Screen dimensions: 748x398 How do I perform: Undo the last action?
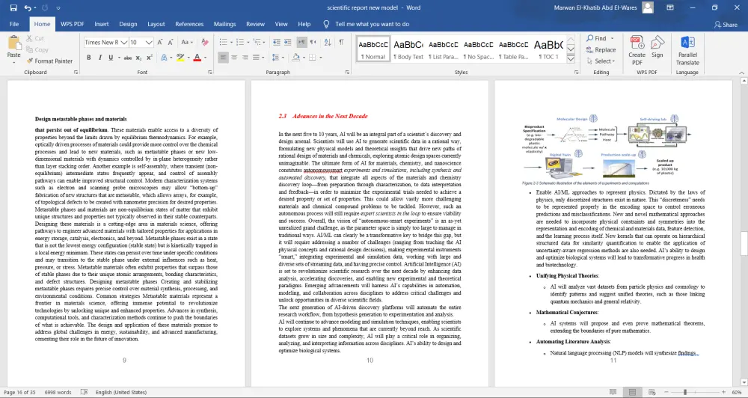(28, 7)
